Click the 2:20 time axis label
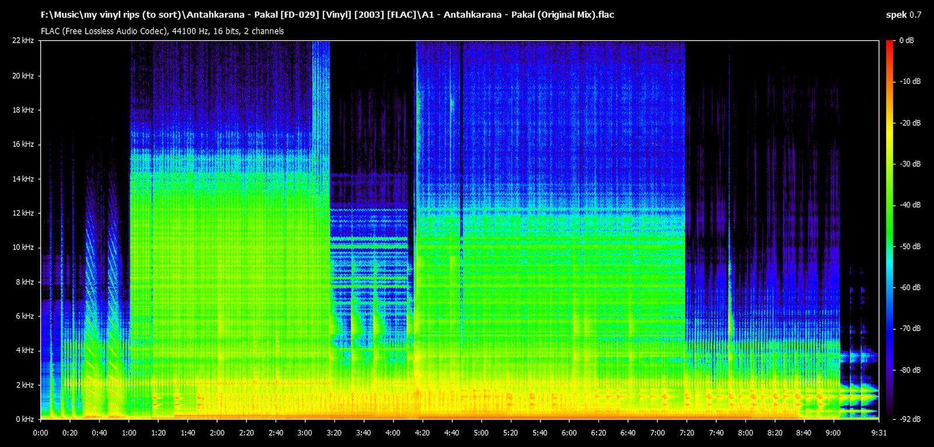 click(x=246, y=433)
